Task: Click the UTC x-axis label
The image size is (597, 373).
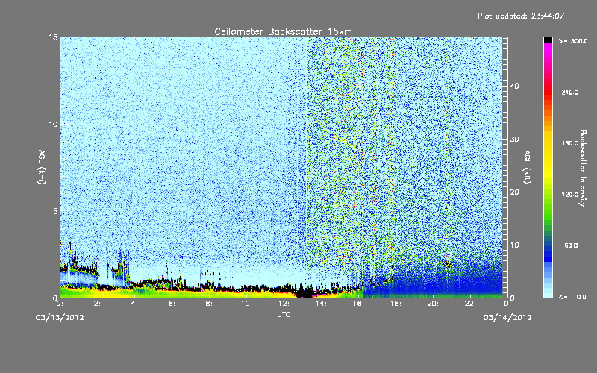Action: coord(284,314)
